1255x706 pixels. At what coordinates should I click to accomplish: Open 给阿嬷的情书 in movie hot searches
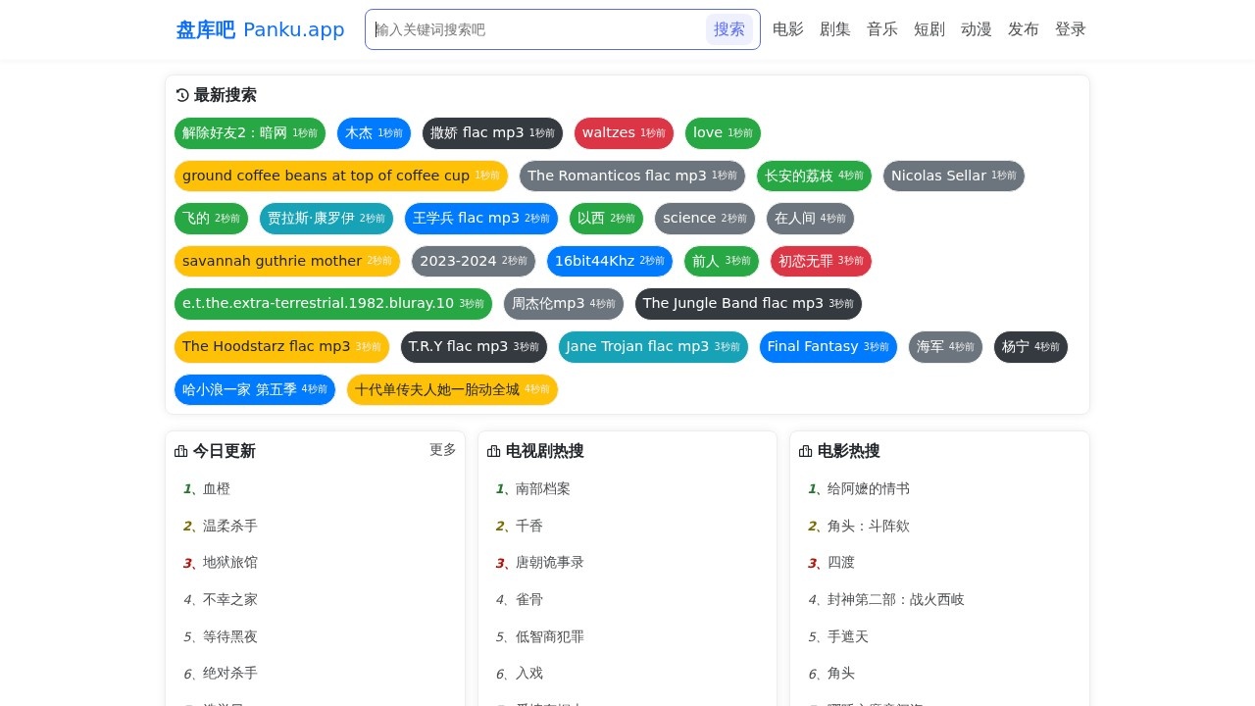click(869, 488)
